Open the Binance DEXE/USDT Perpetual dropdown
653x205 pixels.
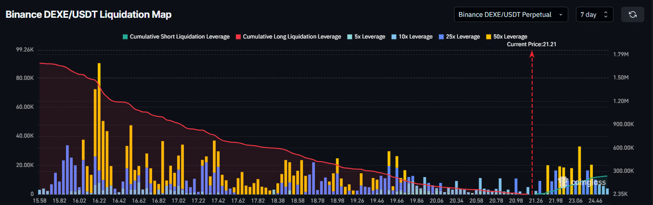click(511, 14)
